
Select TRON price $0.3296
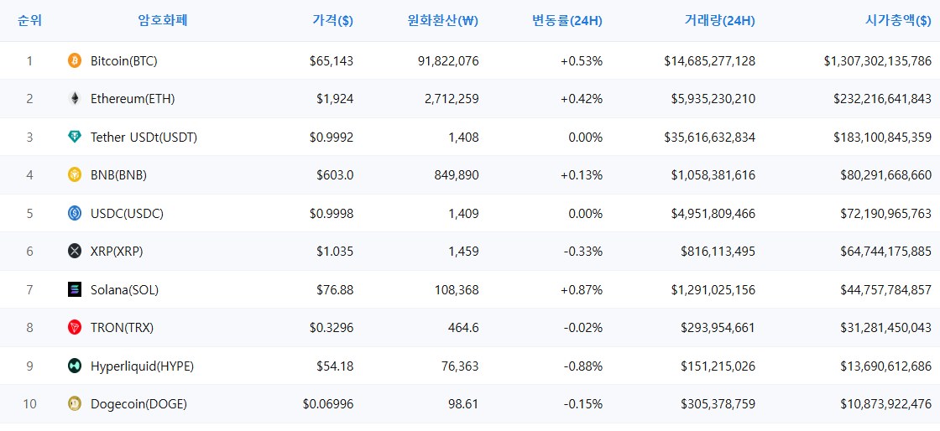point(332,327)
